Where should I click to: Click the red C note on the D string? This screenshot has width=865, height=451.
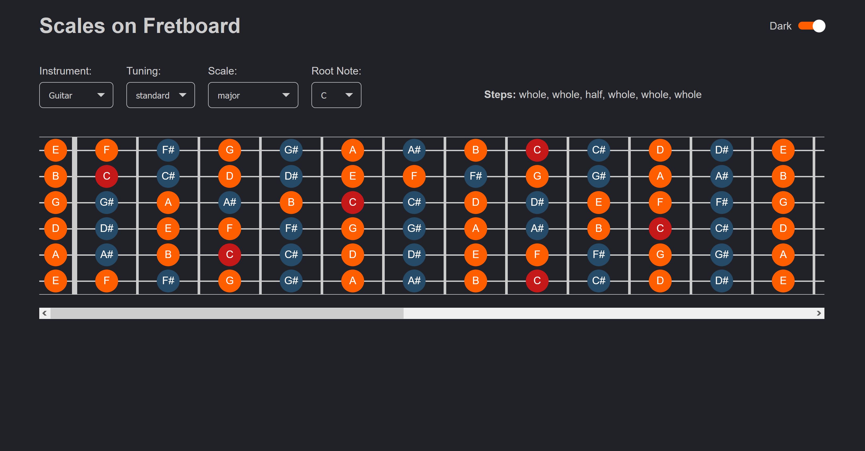[660, 228]
